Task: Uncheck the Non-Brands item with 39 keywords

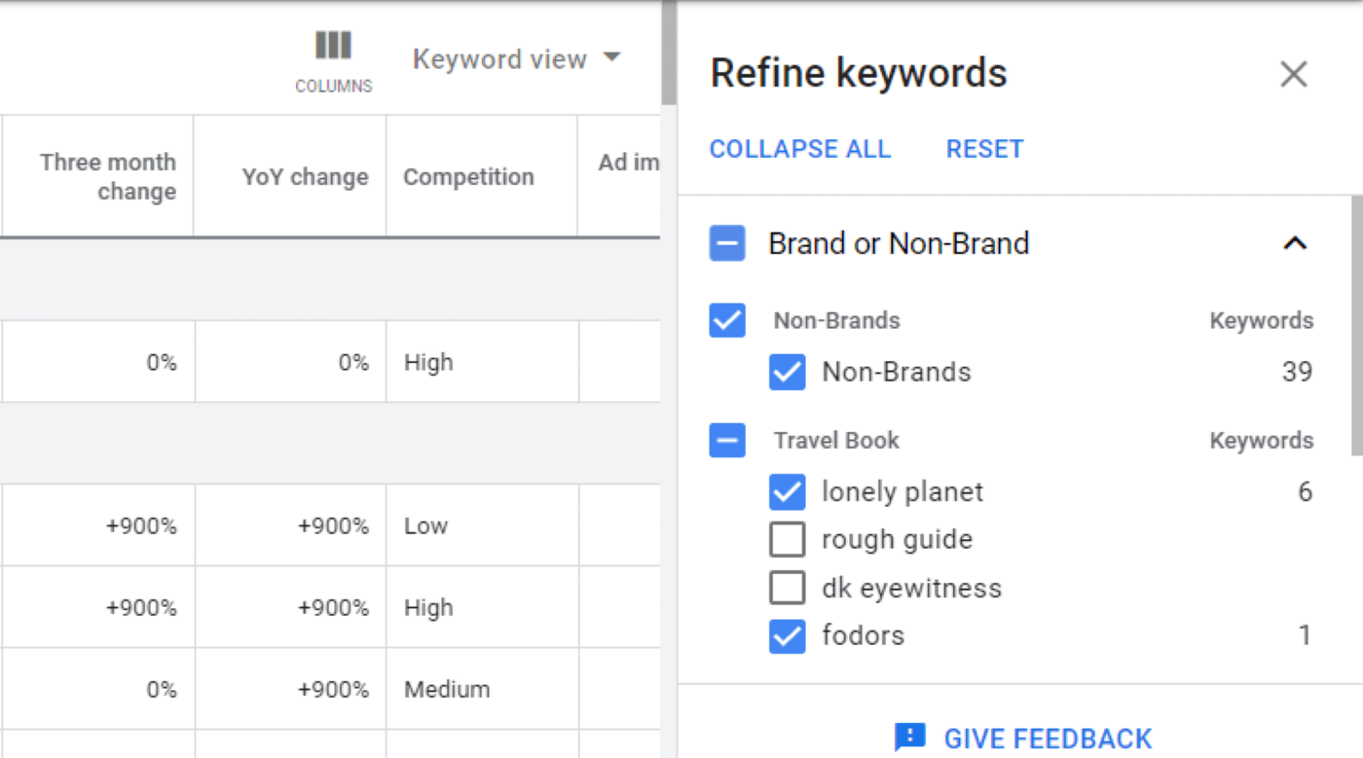Action: tap(787, 372)
